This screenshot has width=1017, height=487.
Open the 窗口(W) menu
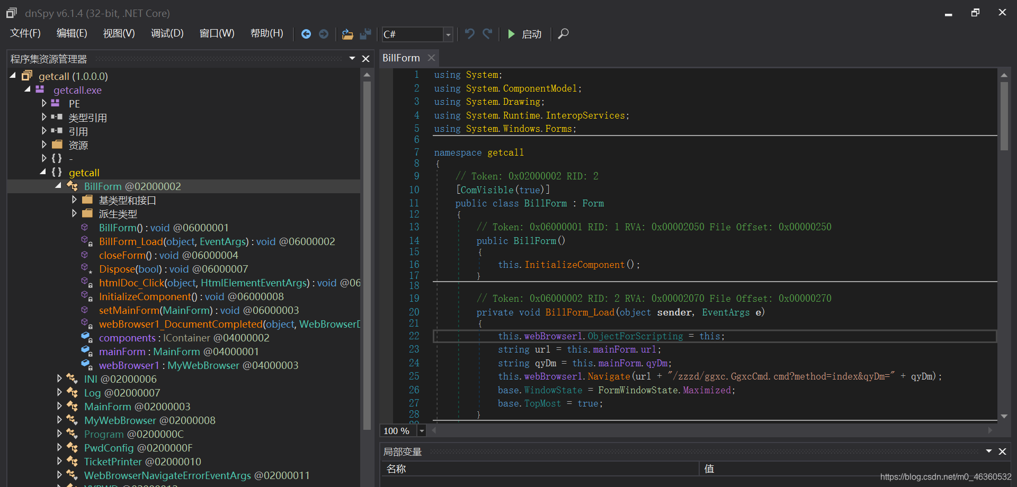pos(217,34)
